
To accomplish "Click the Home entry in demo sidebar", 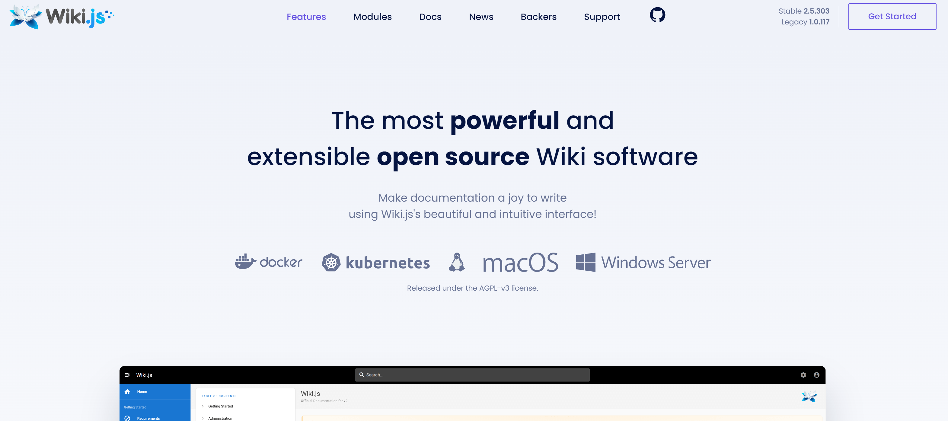I will (x=155, y=391).
